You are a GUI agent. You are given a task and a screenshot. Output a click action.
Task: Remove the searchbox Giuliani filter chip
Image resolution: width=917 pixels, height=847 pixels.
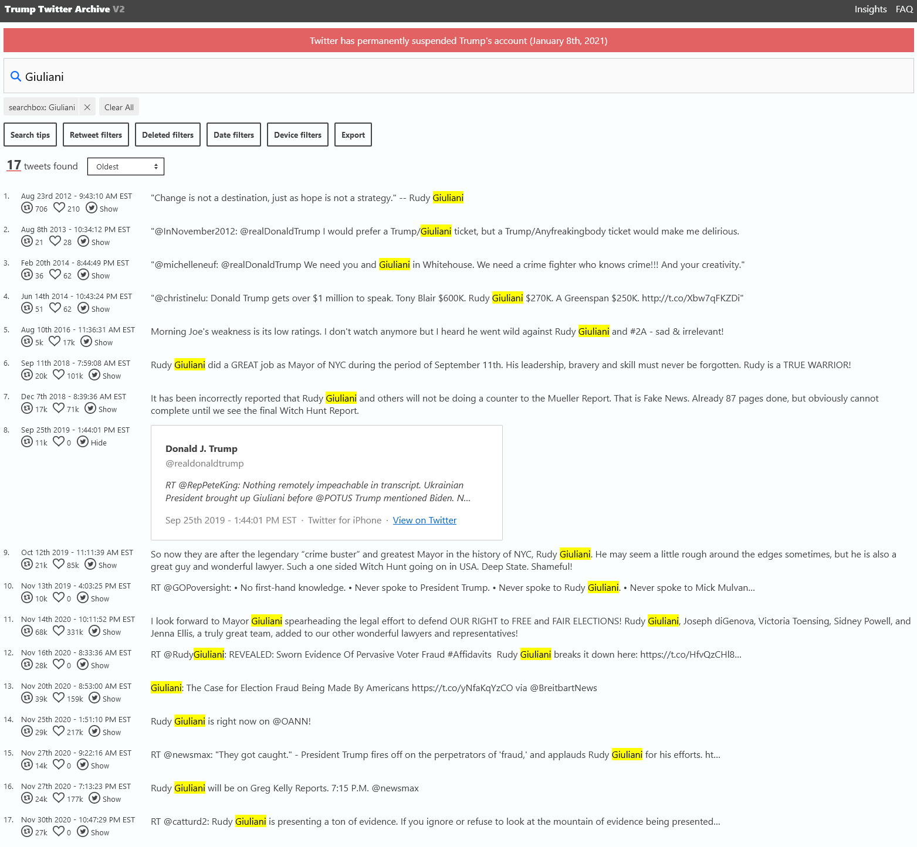pyautogui.click(x=87, y=107)
